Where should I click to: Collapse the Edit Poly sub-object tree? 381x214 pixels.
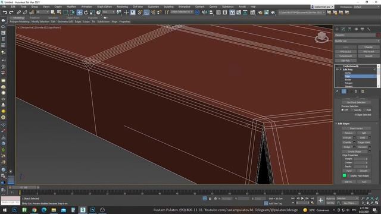tap(341, 70)
